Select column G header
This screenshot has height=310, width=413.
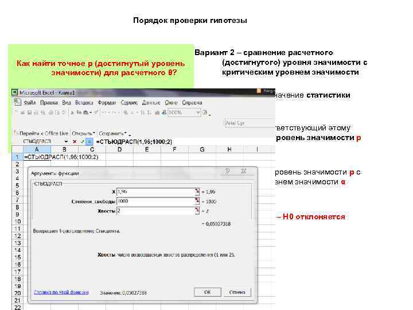click(x=202, y=149)
